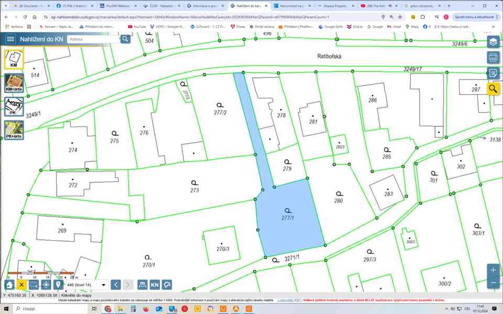Bookmark this page with the star icon

pos(400,17)
